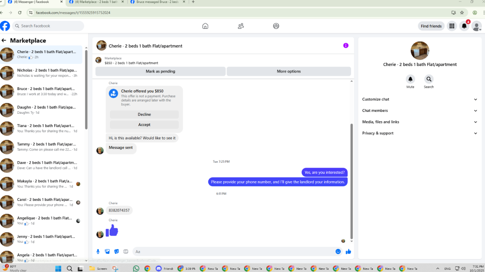Send a thumbs up like
Viewport: 485px width, 272px height.
[348, 252]
